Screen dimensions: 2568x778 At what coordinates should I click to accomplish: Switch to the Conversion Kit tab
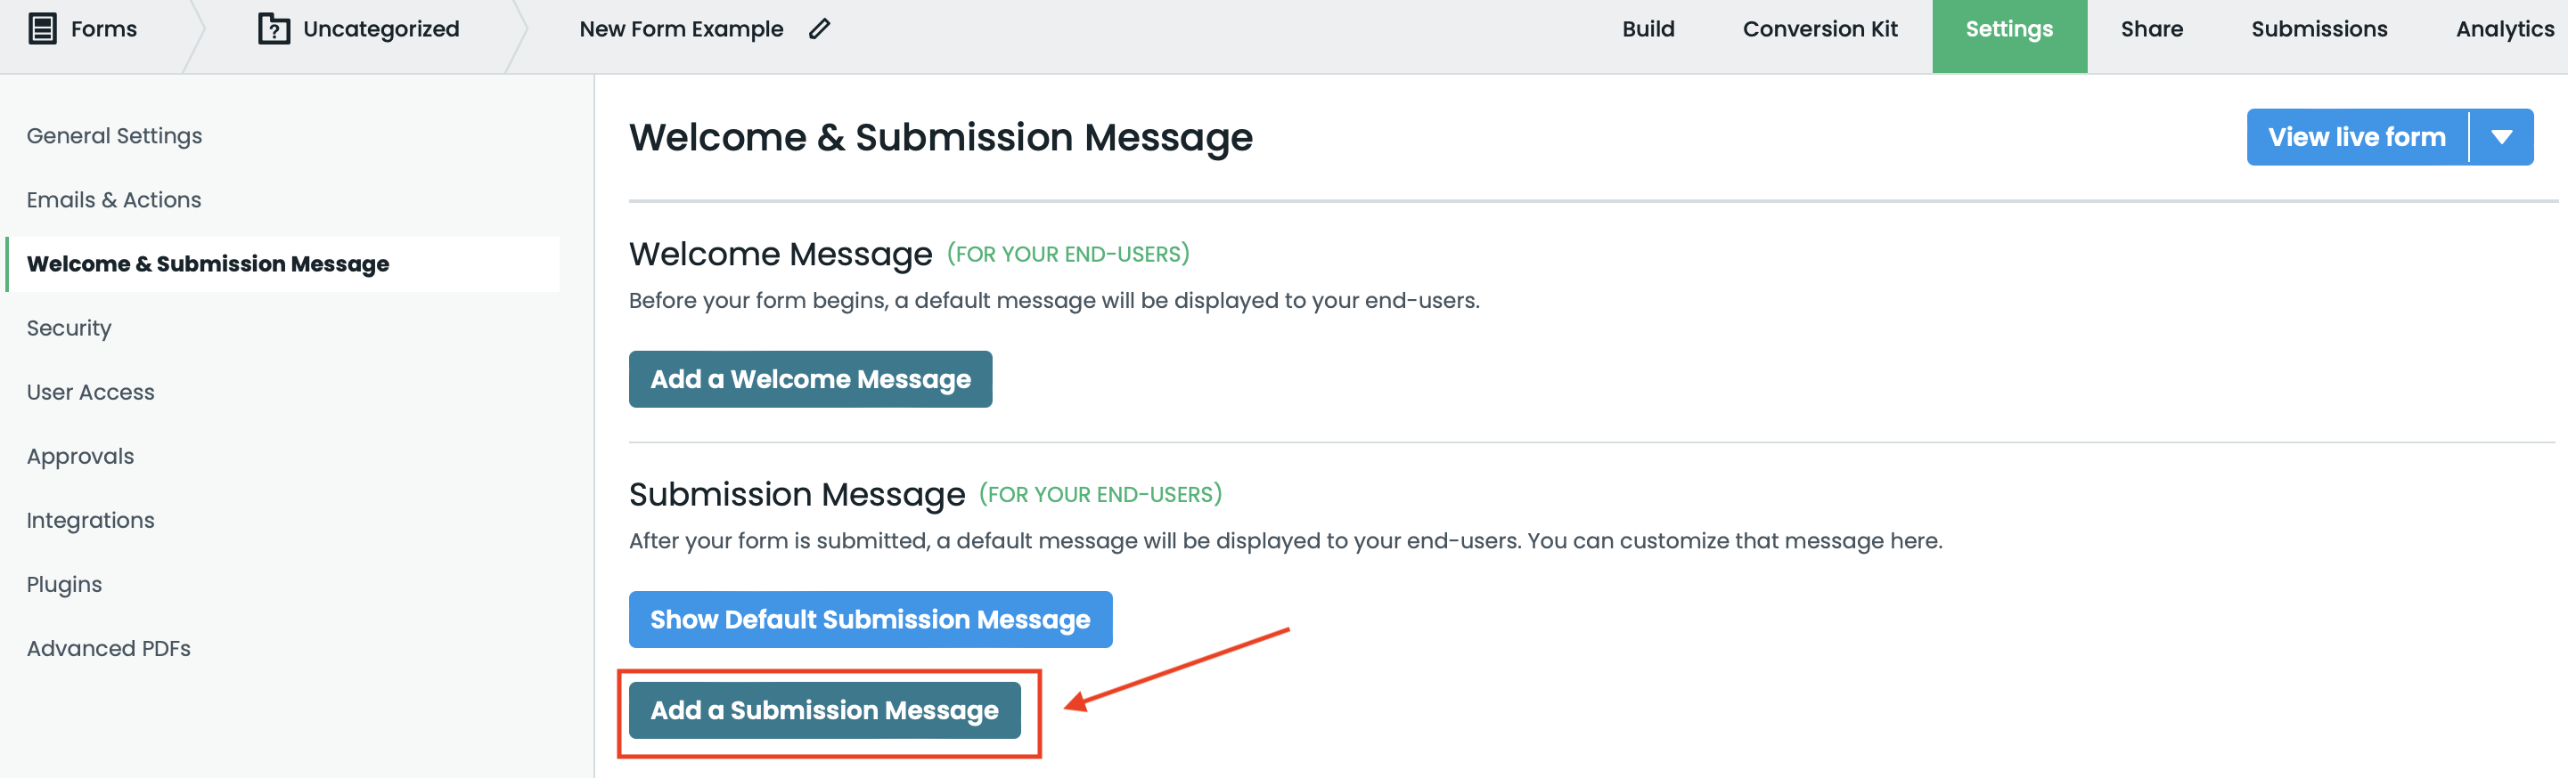pos(1820,28)
